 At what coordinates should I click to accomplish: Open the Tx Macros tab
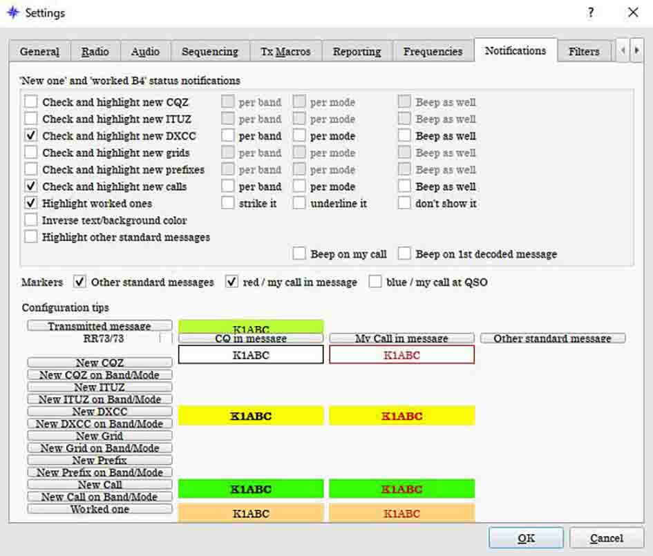285,52
